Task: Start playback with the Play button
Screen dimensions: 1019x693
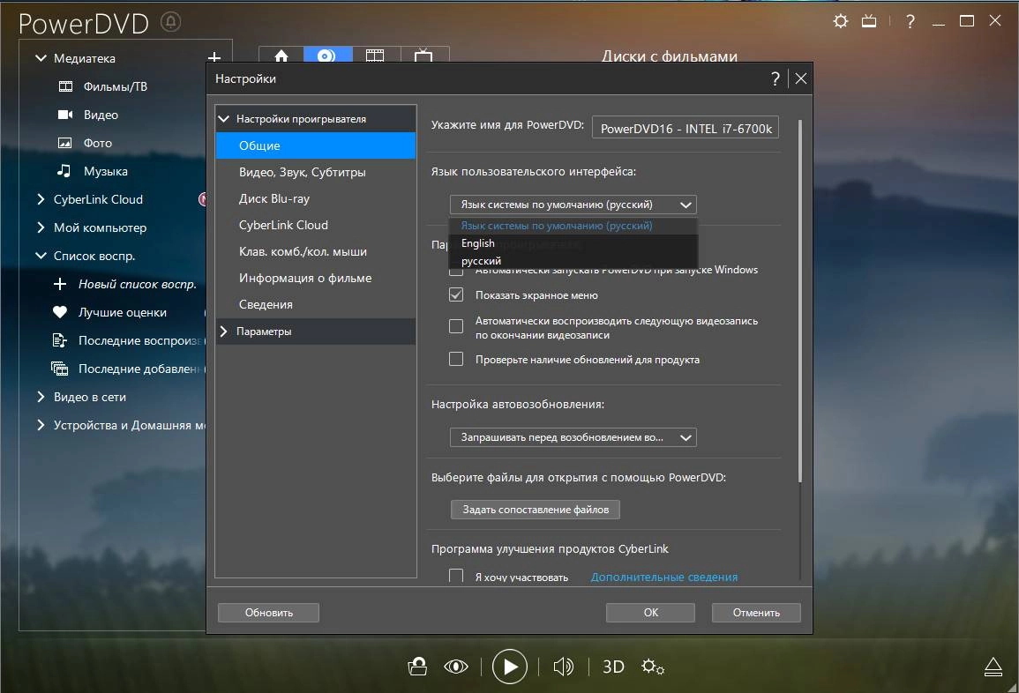Action: coord(510,667)
